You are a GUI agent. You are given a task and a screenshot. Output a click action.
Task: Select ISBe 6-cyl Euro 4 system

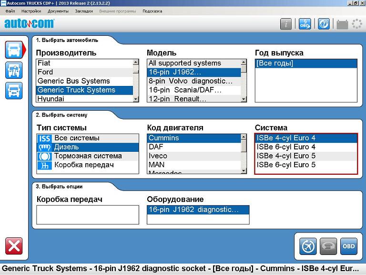[306, 147]
